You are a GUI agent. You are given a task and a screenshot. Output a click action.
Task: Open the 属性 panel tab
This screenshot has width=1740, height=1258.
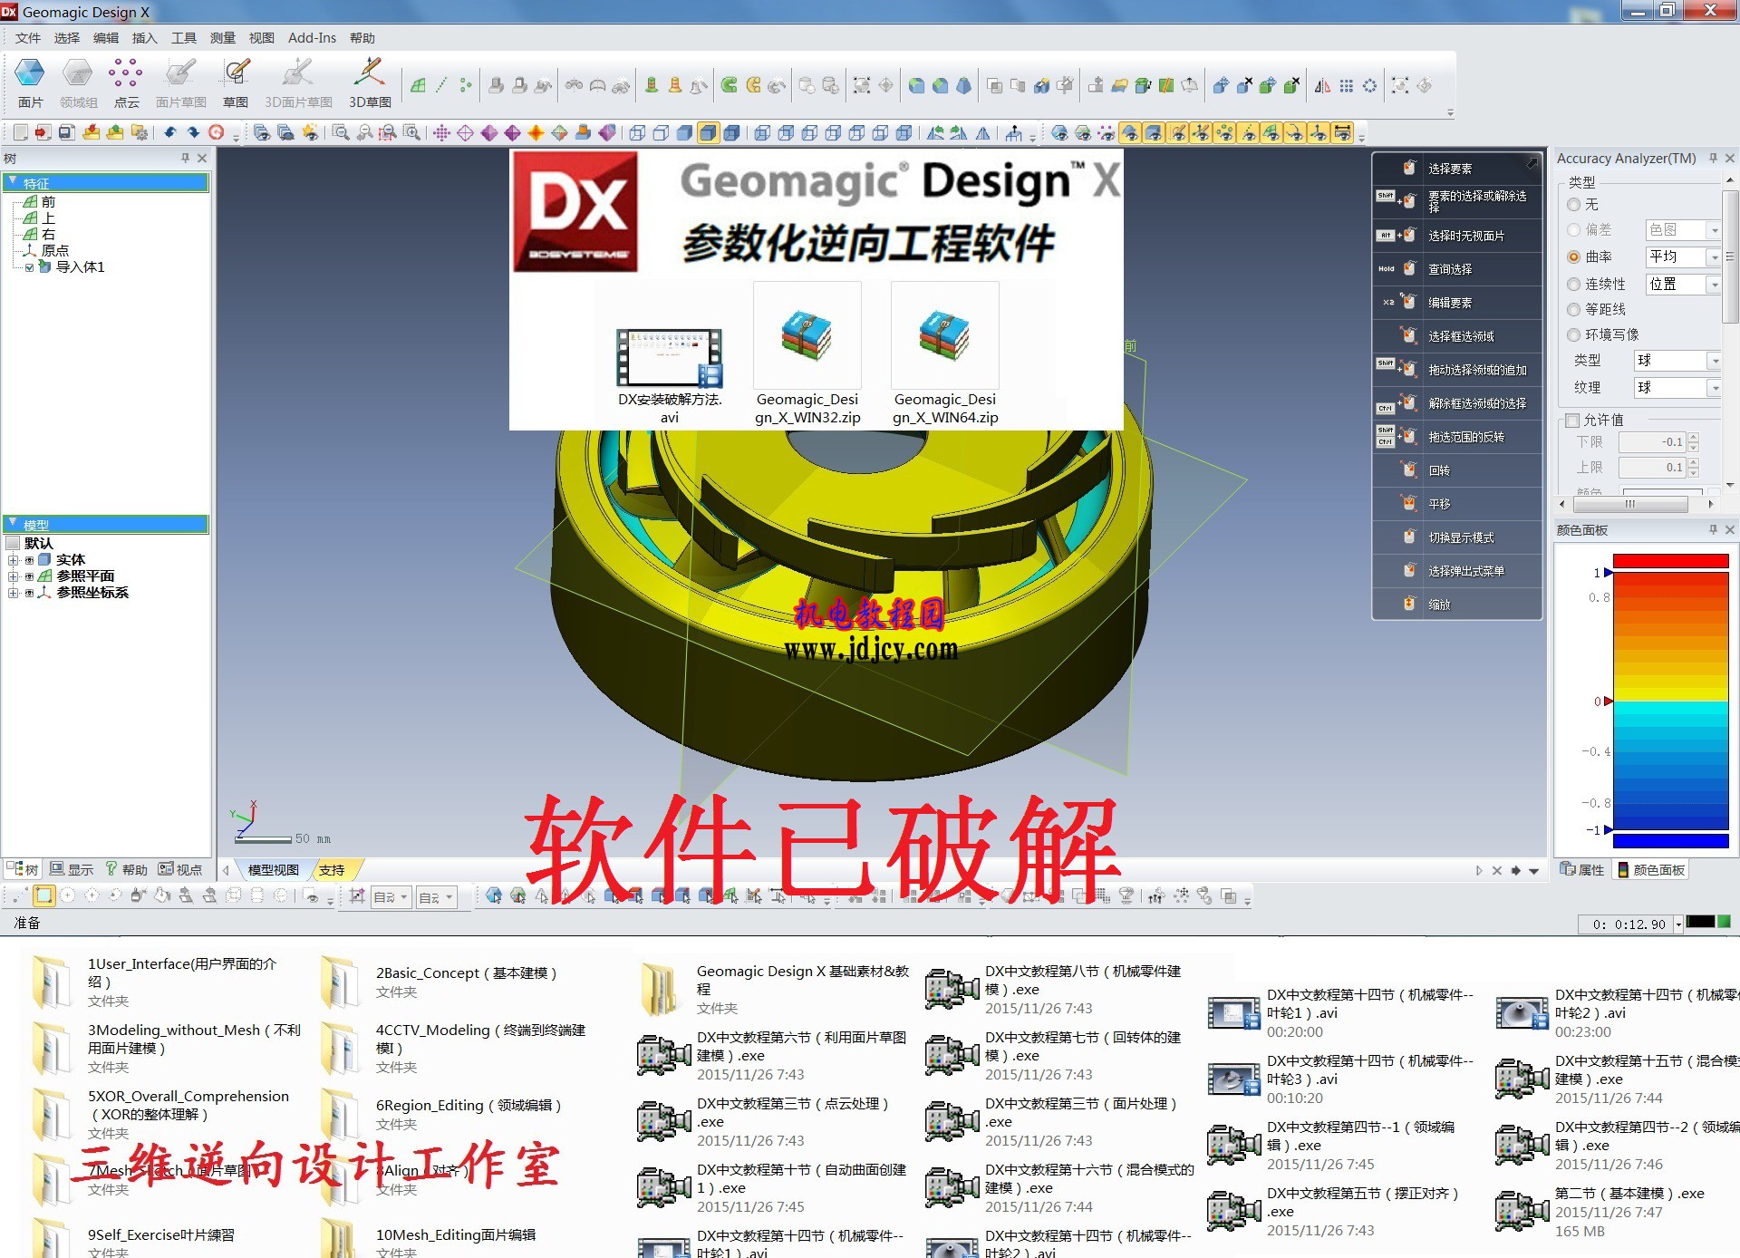coord(1582,870)
